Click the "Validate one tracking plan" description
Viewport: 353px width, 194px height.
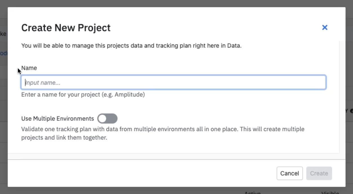(x=163, y=134)
